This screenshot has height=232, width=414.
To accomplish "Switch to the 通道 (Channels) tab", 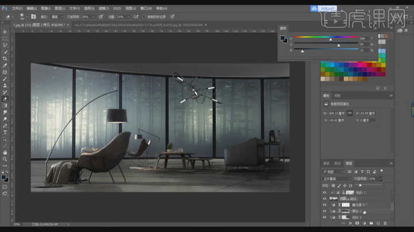I will tap(326, 164).
